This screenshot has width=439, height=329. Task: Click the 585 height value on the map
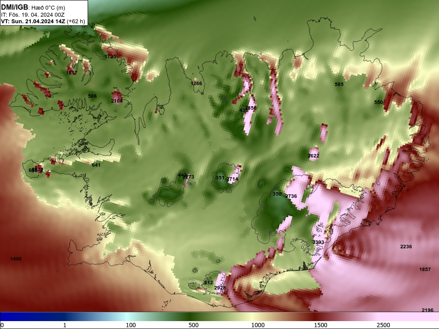pos(339,84)
